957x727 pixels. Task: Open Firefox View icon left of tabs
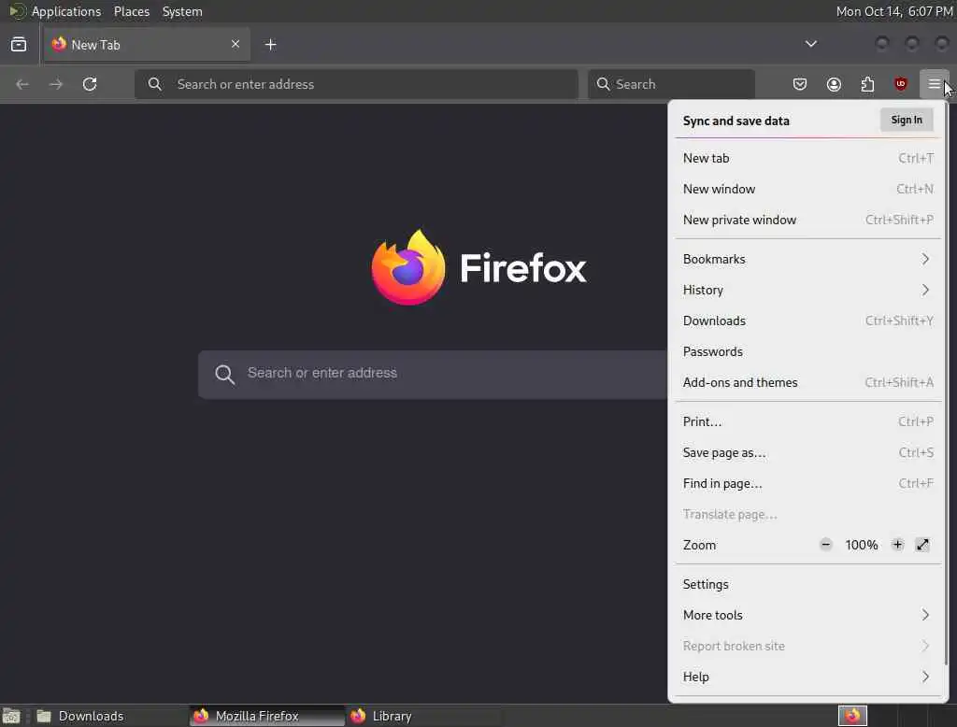[19, 45]
